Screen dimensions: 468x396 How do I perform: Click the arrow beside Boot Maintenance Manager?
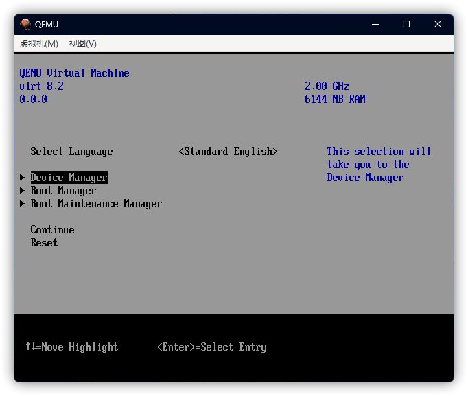23,204
